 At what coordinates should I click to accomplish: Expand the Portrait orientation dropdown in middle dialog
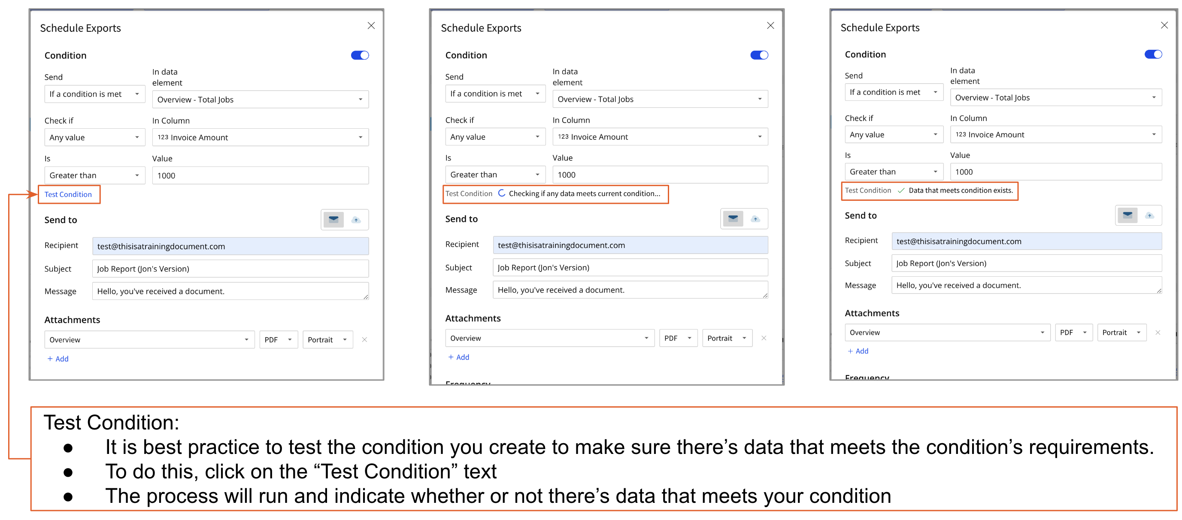pos(727,338)
